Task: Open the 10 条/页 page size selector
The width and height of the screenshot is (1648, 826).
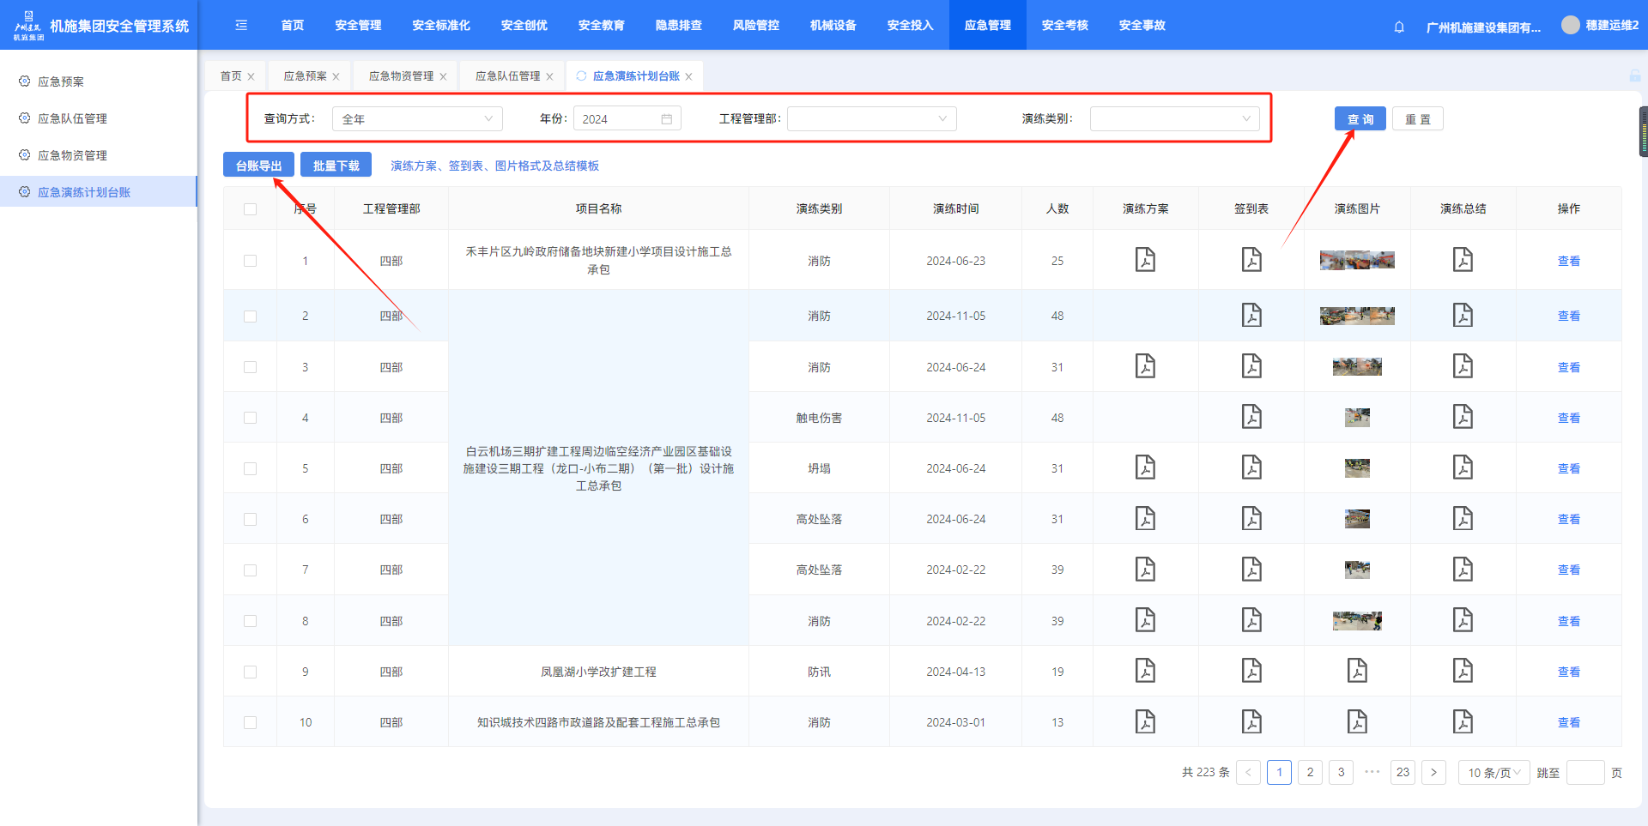Action: tap(1493, 773)
